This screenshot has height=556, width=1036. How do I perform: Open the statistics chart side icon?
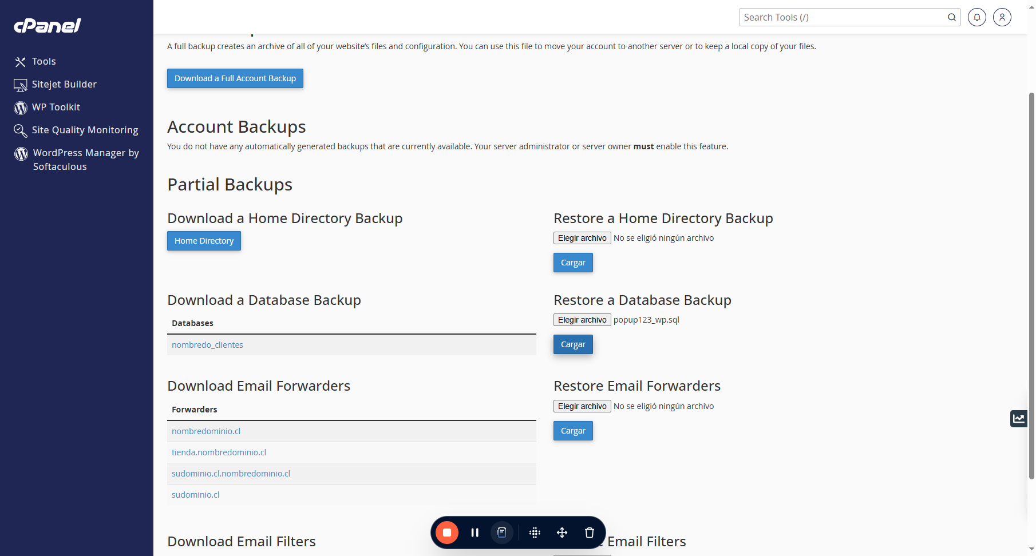(1019, 419)
